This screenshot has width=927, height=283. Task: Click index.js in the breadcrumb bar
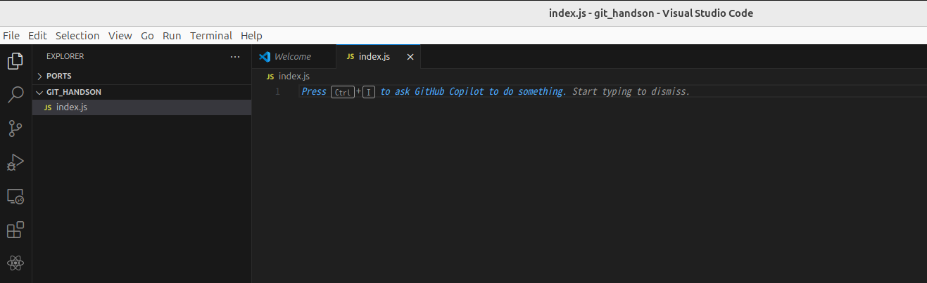tap(294, 76)
